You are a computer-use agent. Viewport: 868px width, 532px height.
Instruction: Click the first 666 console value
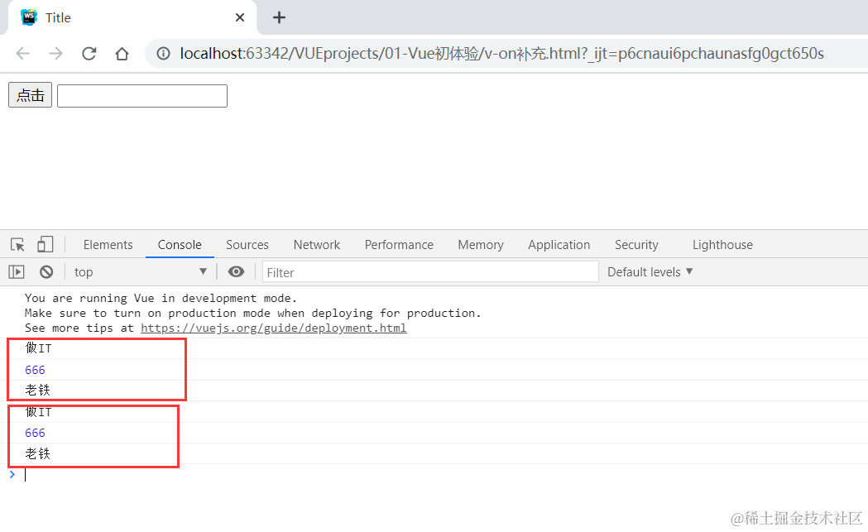pos(35,370)
